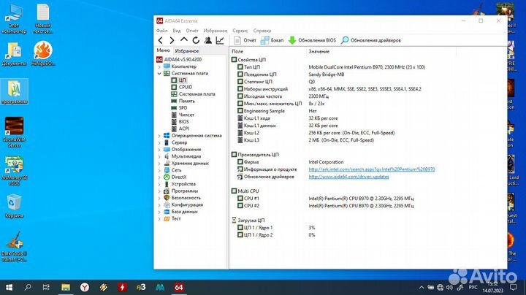Click Обновления драйверов toolbar button
This screenshot has width=526, height=295.
(370, 40)
